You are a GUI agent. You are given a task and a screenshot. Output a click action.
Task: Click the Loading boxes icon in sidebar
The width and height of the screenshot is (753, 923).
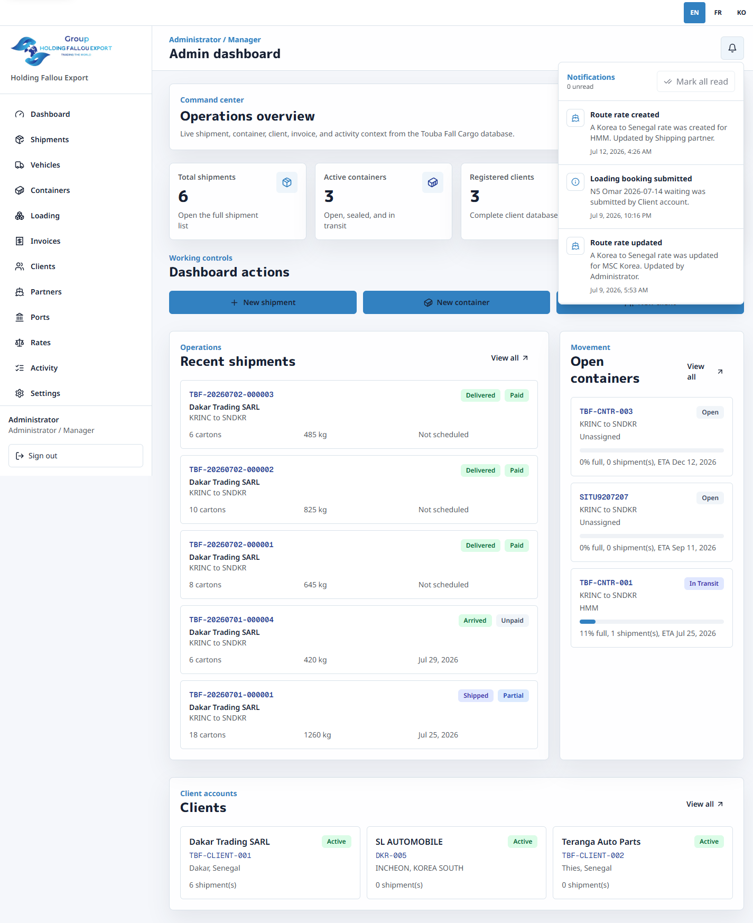point(20,216)
